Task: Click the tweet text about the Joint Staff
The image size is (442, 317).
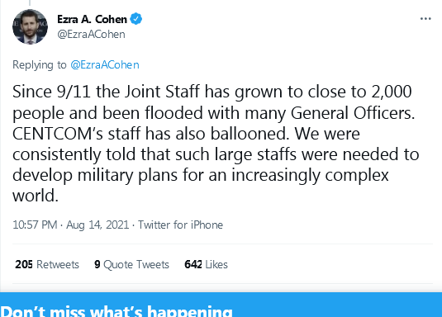Action: tap(216, 144)
